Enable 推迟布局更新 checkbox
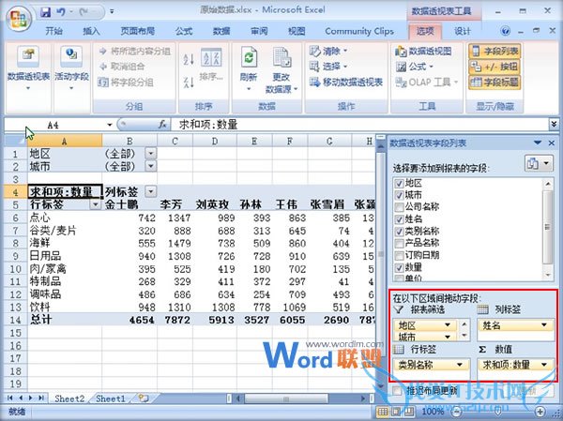Viewport: 563px width, 421px height. [397, 391]
